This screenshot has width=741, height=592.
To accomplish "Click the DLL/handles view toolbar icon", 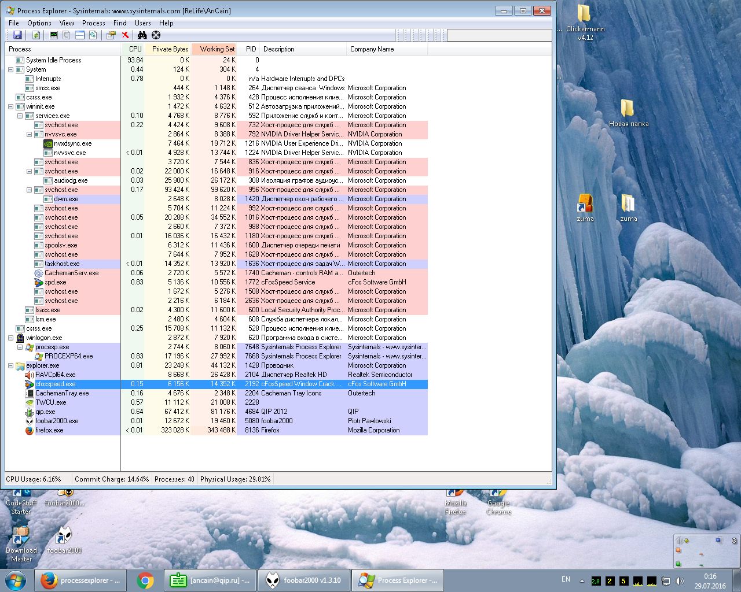I will coord(93,35).
